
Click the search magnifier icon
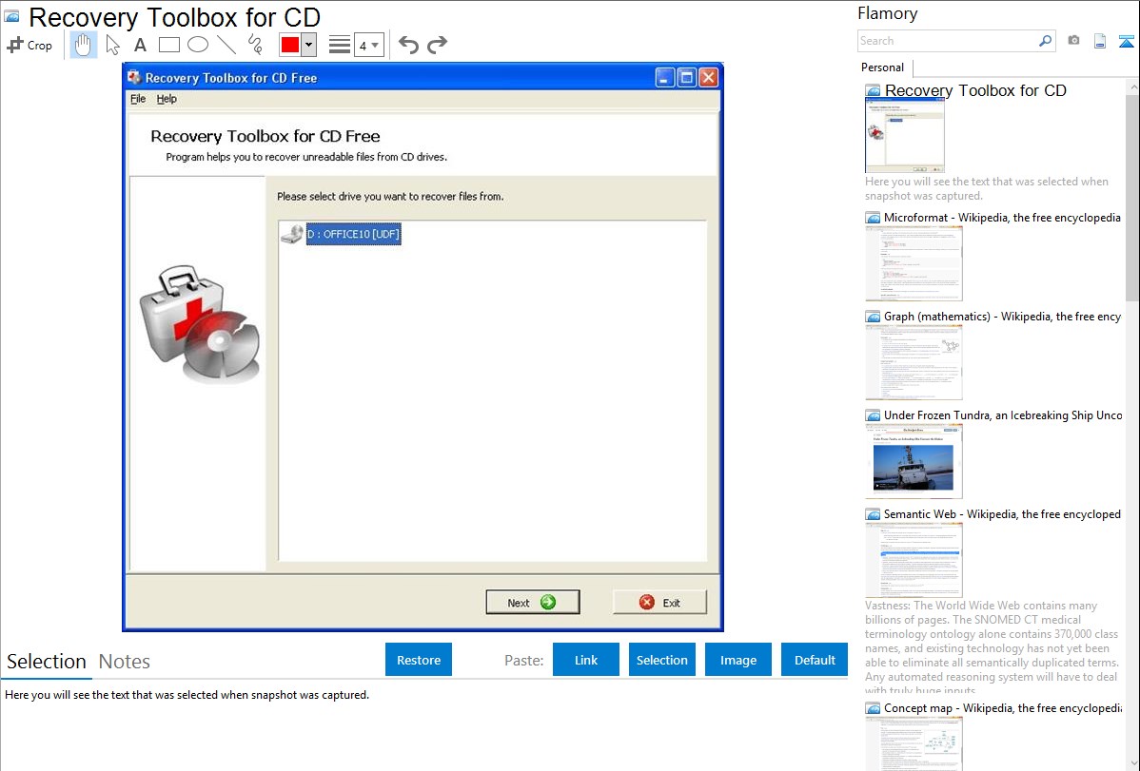(x=1045, y=41)
